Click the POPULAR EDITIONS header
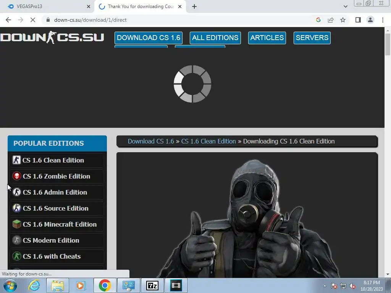 [x=57, y=143]
